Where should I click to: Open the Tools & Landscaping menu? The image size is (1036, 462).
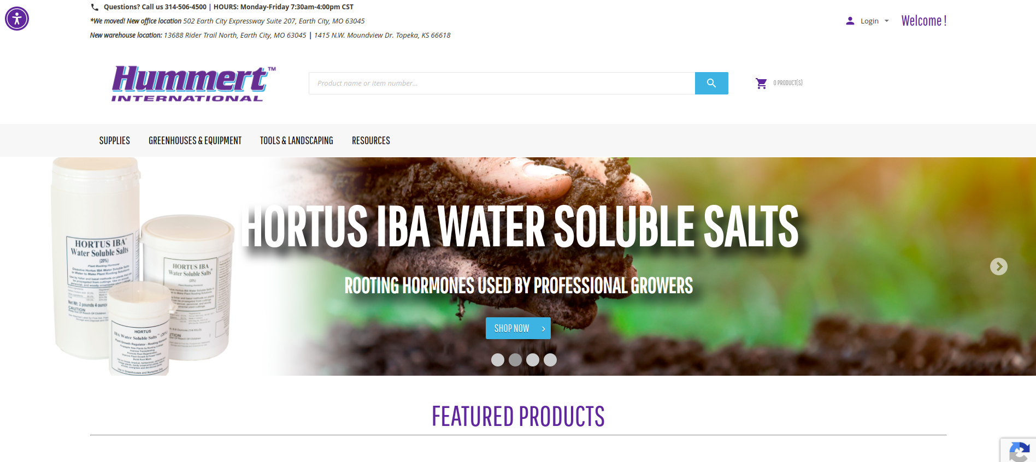(297, 140)
